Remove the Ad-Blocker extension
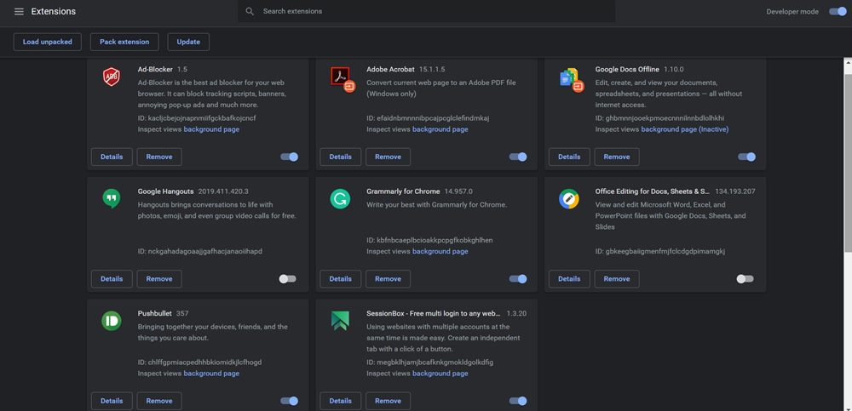The height and width of the screenshot is (411, 852). click(159, 157)
